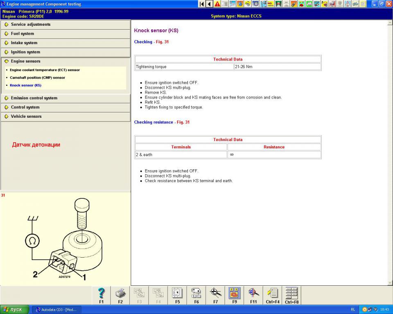Click the content scrollbar down arrow
Viewport: 393px width, 314px height.
click(390, 283)
